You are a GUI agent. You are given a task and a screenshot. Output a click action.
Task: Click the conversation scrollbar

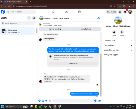coord(101,75)
